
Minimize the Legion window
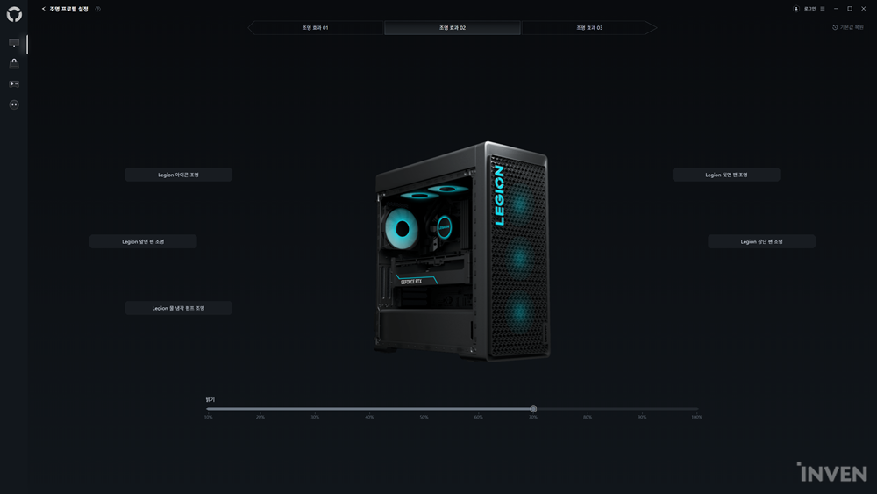(x=836, y=9)
